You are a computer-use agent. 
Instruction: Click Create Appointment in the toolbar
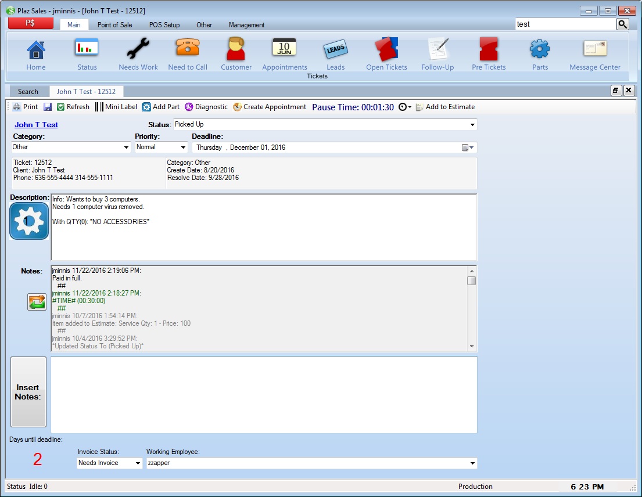pos(270,107)
